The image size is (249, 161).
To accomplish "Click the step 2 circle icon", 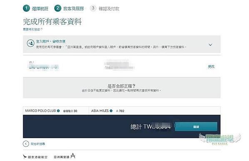I will tap(57, 8).
